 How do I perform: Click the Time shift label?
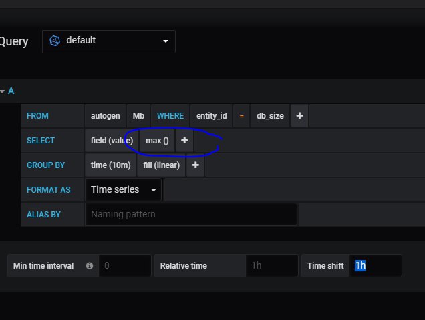click(325, 265)
